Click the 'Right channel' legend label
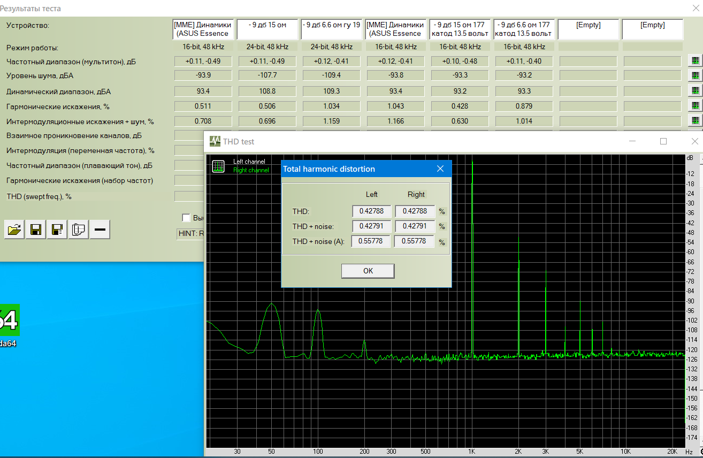This screenshot has height=458, width=703. (x=251, y=170)
